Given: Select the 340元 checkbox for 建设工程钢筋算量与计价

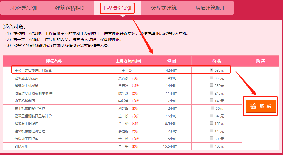Looking at the screenshot, I should pyautogui.click(x=211, y=115).
